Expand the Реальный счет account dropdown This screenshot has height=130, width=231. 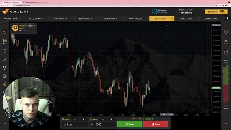pyautogui.click(x=195, y=12)
